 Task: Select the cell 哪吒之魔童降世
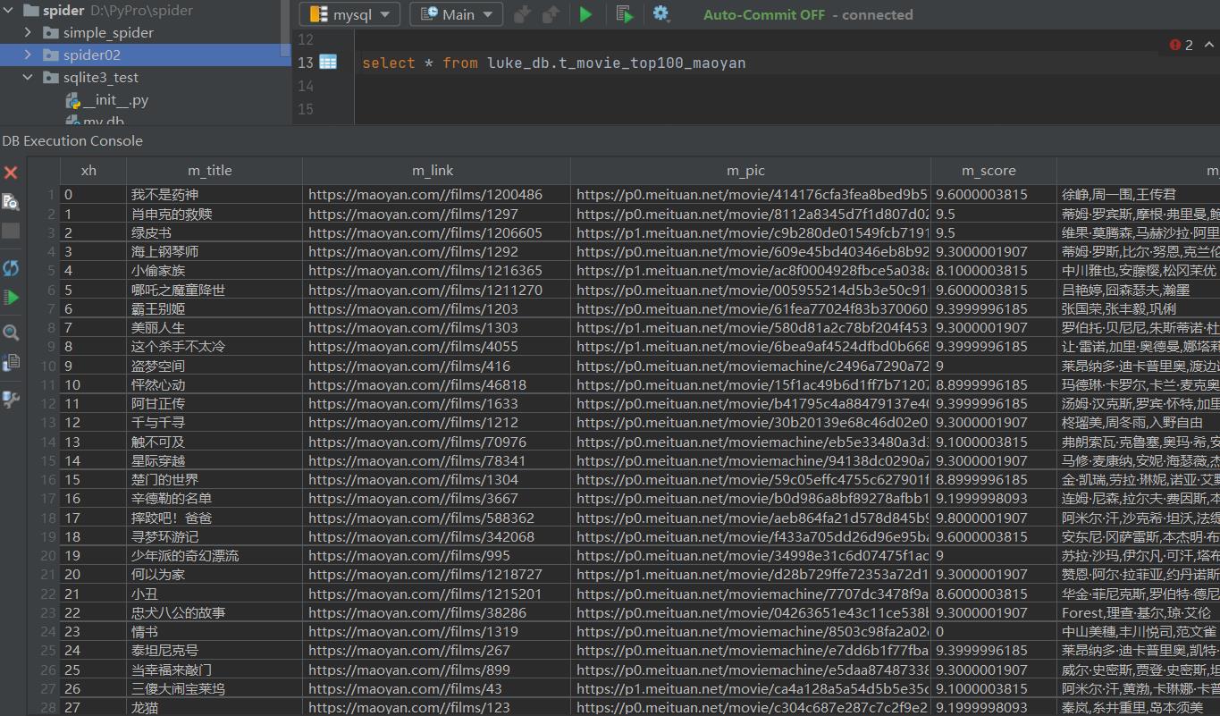click(215, 290)
